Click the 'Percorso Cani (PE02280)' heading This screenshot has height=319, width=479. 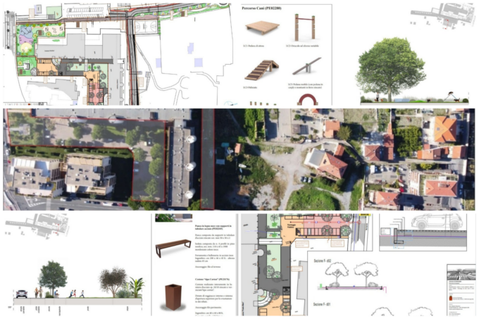(261, 8)
